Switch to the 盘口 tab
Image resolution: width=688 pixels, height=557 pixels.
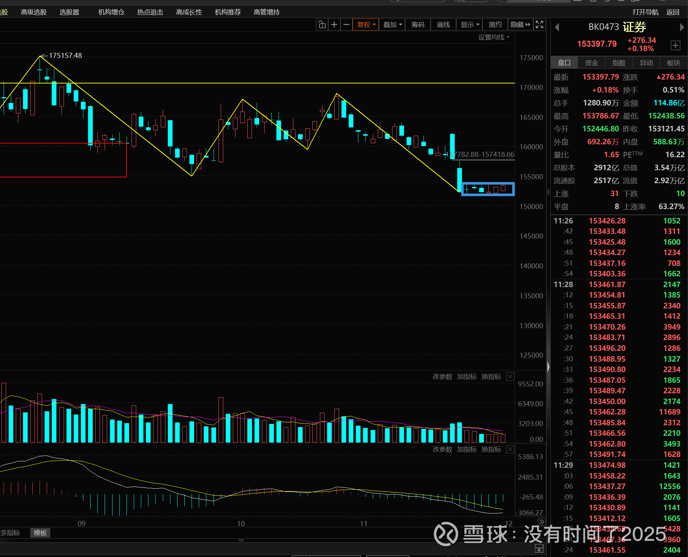[x=564, y=63]
